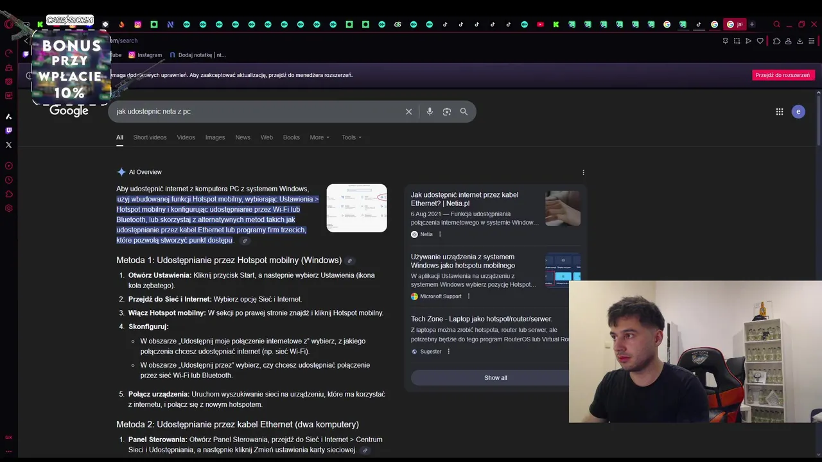Open more options for Sugester result
The width and height of the screenshot is (822, 462).
click(448, 352)
